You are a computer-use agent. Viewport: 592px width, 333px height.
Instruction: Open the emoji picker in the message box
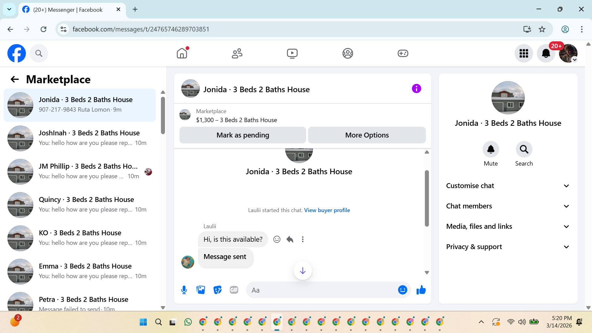(x=402, y=290)
